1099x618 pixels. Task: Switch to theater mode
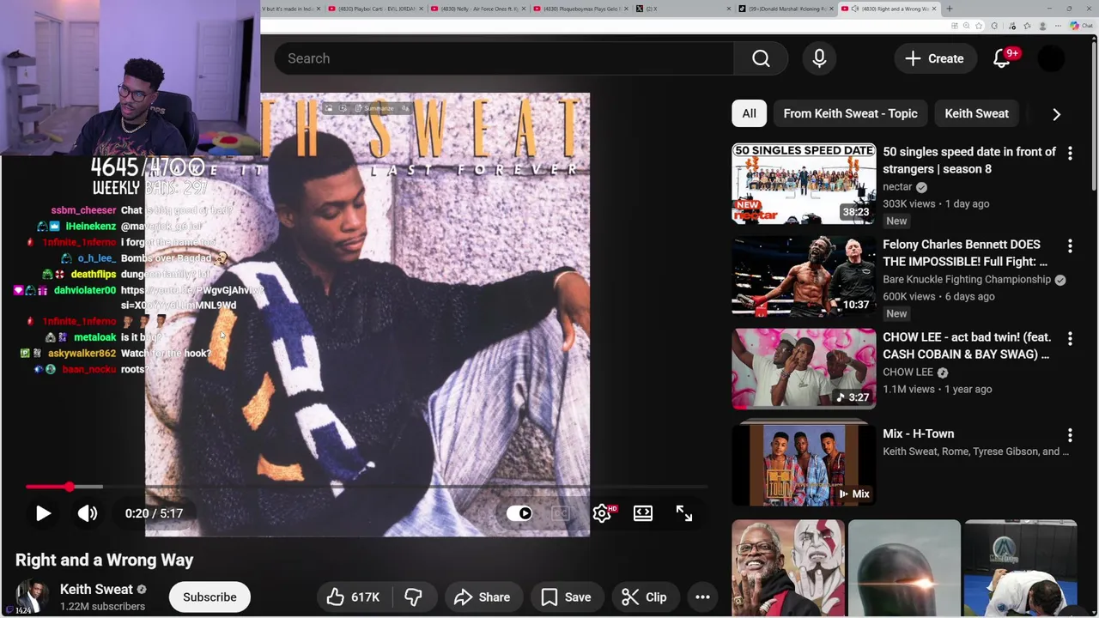643,513
